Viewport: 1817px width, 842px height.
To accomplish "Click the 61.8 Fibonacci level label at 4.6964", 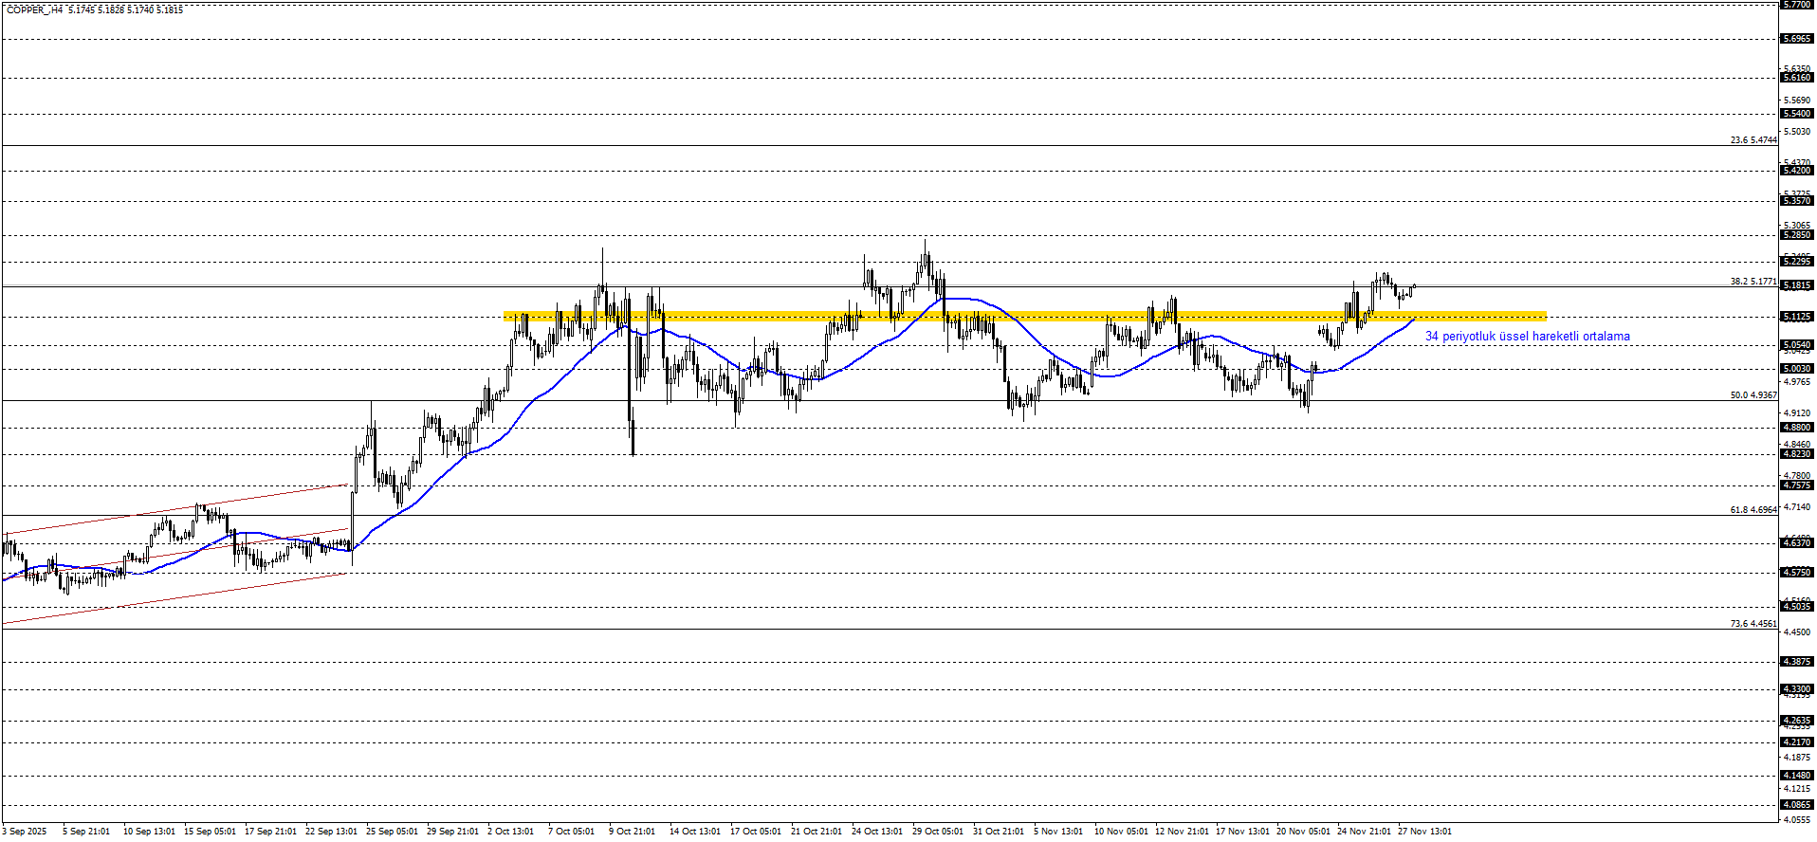I will pyautogui.click(x=1753, y=510).
